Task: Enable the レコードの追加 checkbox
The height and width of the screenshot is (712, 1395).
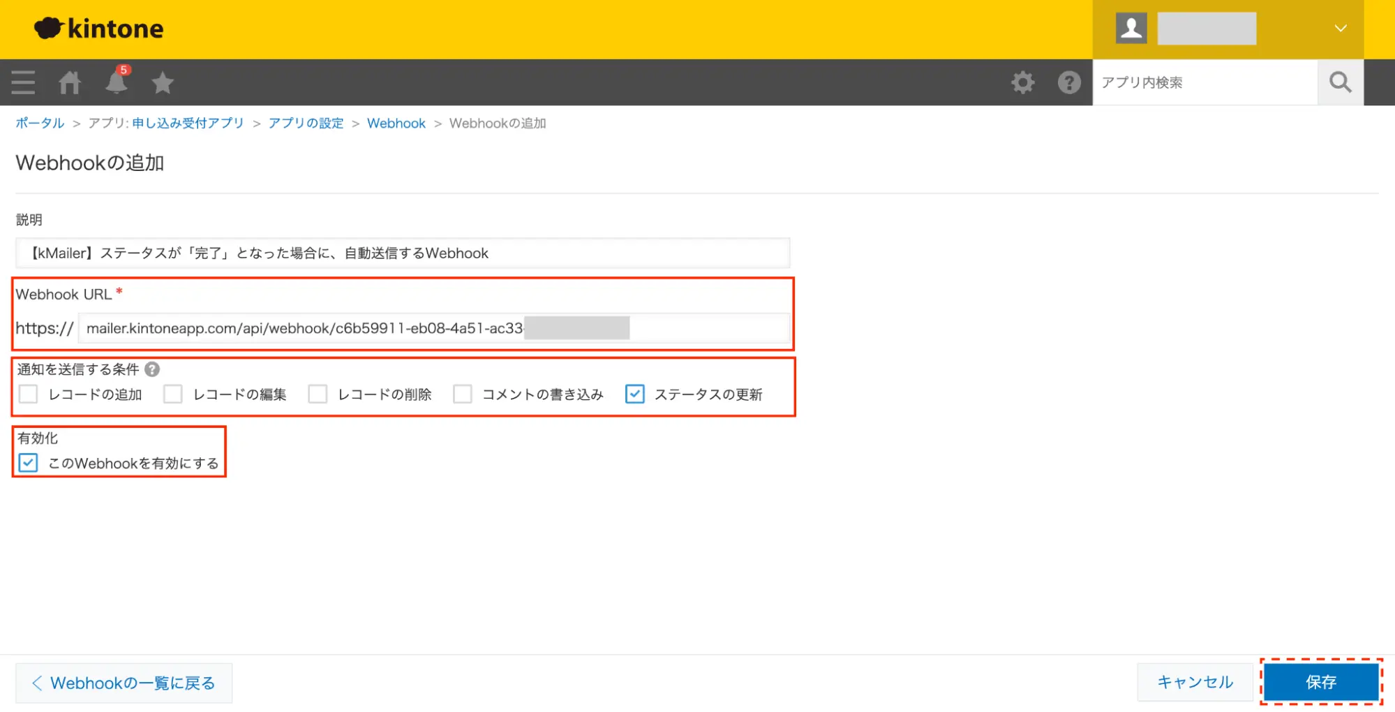Action: pyautogui.click(x=29, y=394)
